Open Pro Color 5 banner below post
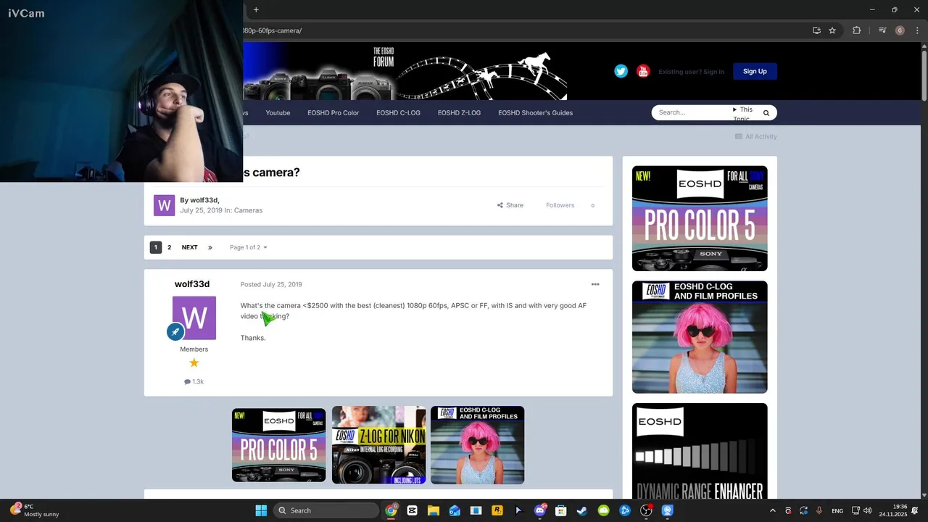Screen dimensions: 928x522 (x=279, y=445)
